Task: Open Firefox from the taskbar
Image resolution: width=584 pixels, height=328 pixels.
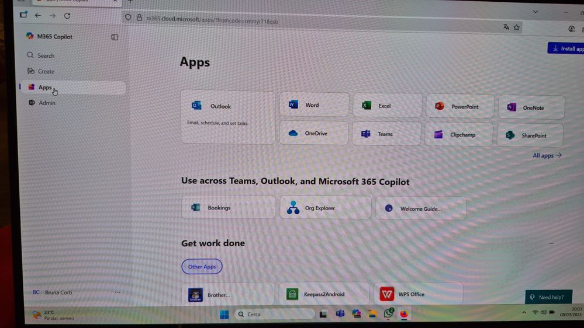Action: (x=404, y=314)
